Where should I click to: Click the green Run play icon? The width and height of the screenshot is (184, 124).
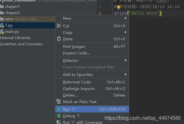(59, 109)
